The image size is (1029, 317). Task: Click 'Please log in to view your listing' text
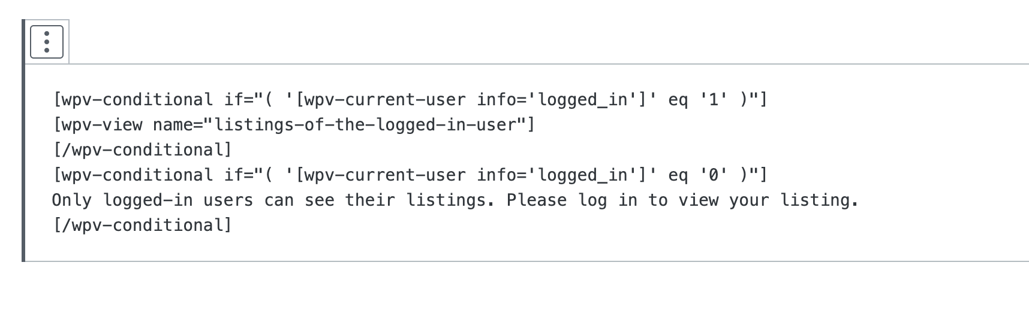pos(682,200)
